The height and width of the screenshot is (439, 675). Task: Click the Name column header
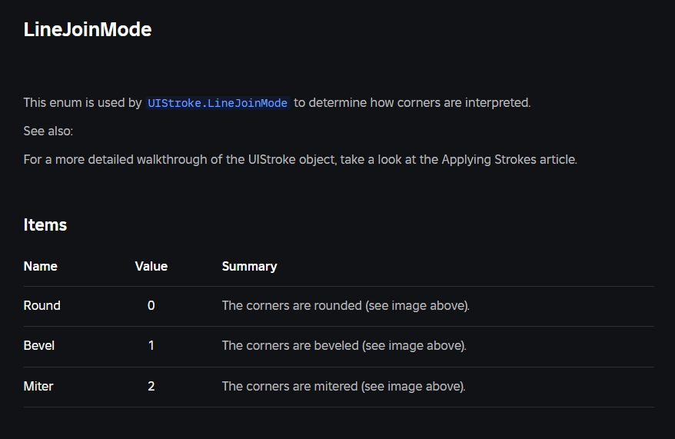41,266
